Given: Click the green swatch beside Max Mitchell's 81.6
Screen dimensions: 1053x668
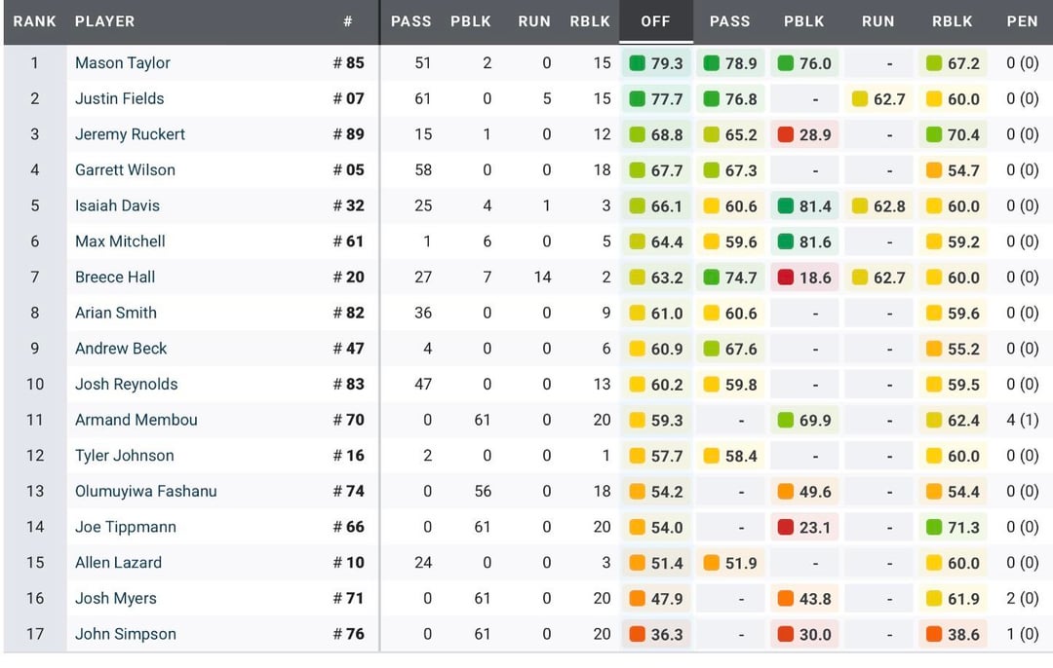Looking at the screenshot, I should pos(786,241).
